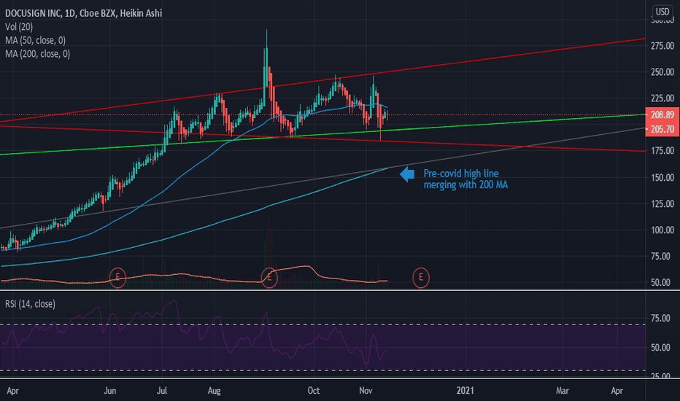Click the Apr label at the left of the time axis
Image resolution: width=680 pixels, height=401 pixels.
(12, 391)
